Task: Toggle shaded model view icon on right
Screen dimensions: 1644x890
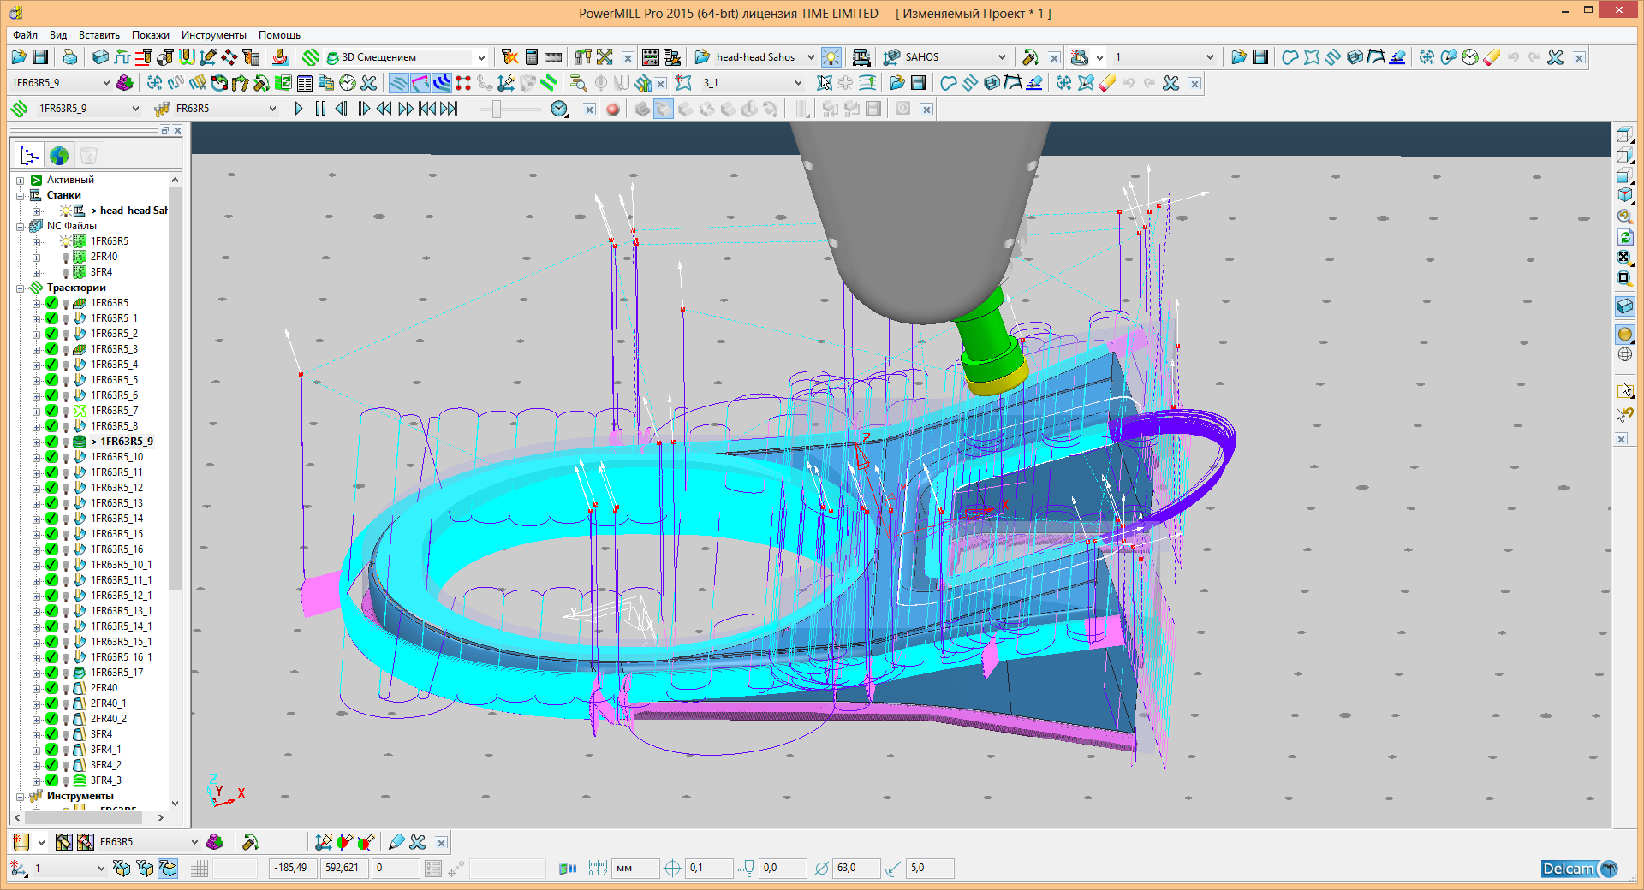Action: point(1624,334)
